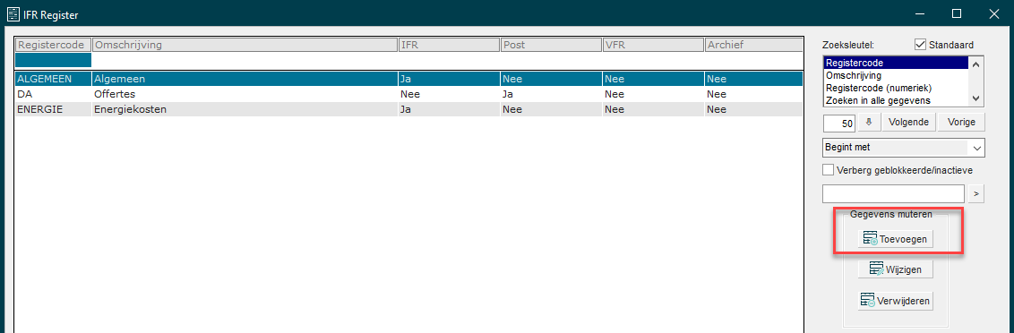Click the table-plus icon on Toevoegen
1014x333 pixels.
coord(871,239)
